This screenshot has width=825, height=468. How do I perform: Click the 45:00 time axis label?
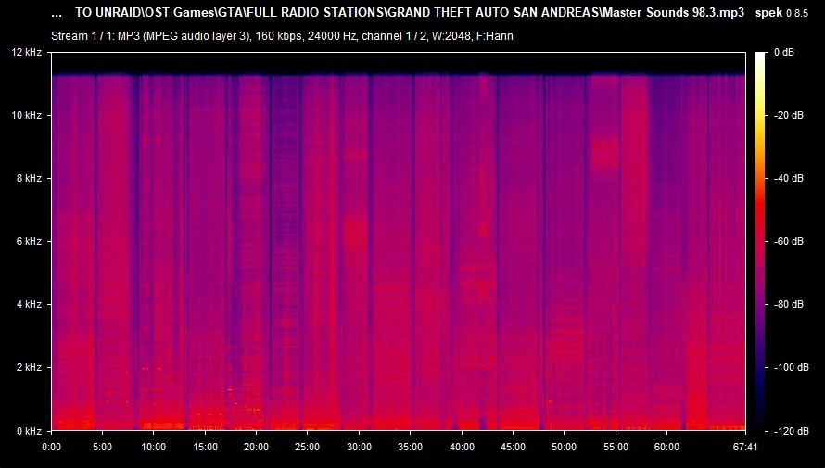tap(512, 447)
